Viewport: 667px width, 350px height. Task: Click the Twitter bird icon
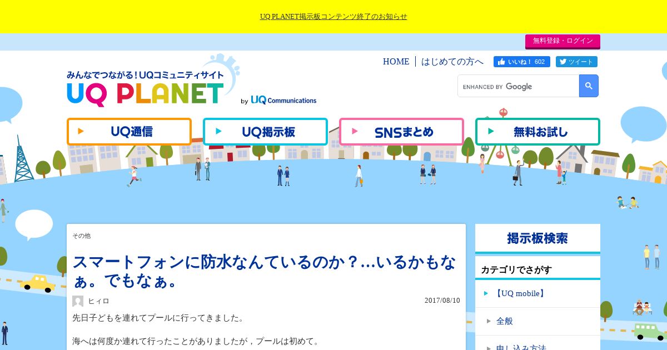coord(563,62)
